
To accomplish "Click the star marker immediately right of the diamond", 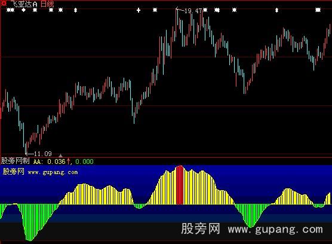I will [x=35, y=10].
